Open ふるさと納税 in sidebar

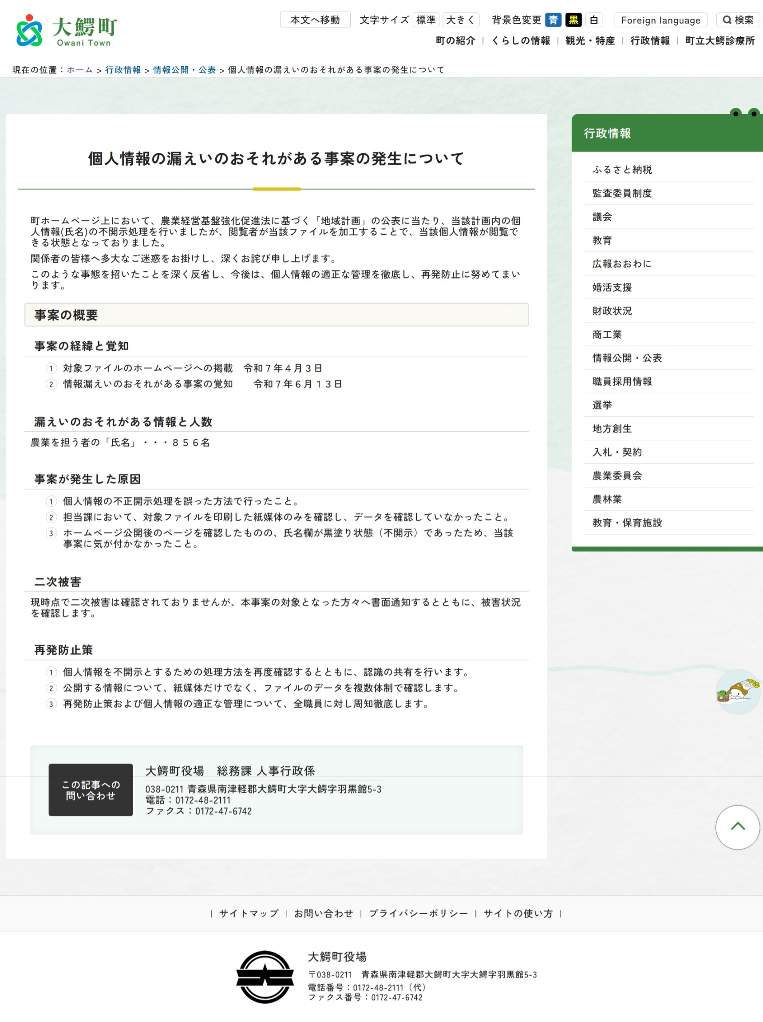click(668, 170)
